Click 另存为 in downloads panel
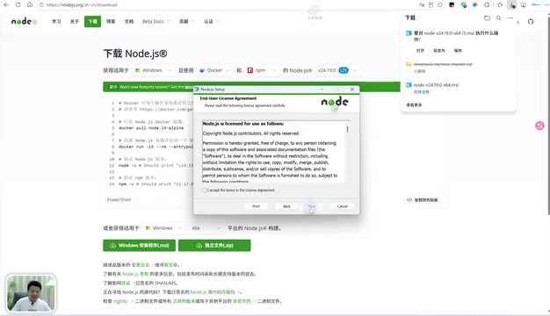Image resolution: width=550 pixels, height=316 pixels. coord(438,51)
